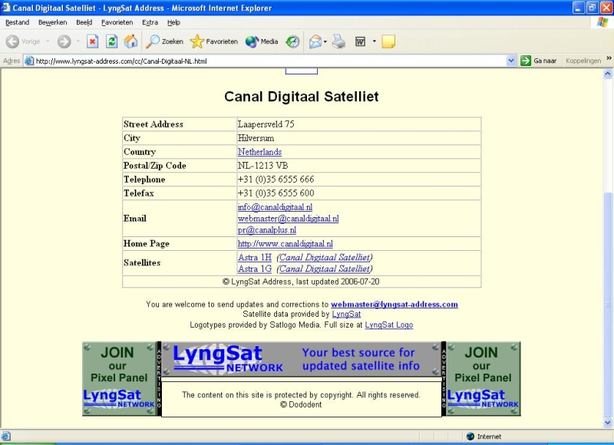The width and height of the screenshot is (614, 445).
Task: Expand the Back button history dropdown
Action: (48, 41)
